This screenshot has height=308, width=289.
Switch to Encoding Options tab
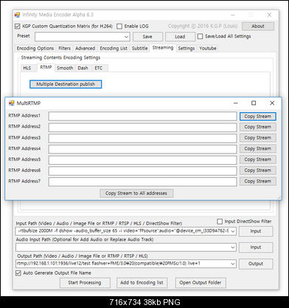pos(35,48)
